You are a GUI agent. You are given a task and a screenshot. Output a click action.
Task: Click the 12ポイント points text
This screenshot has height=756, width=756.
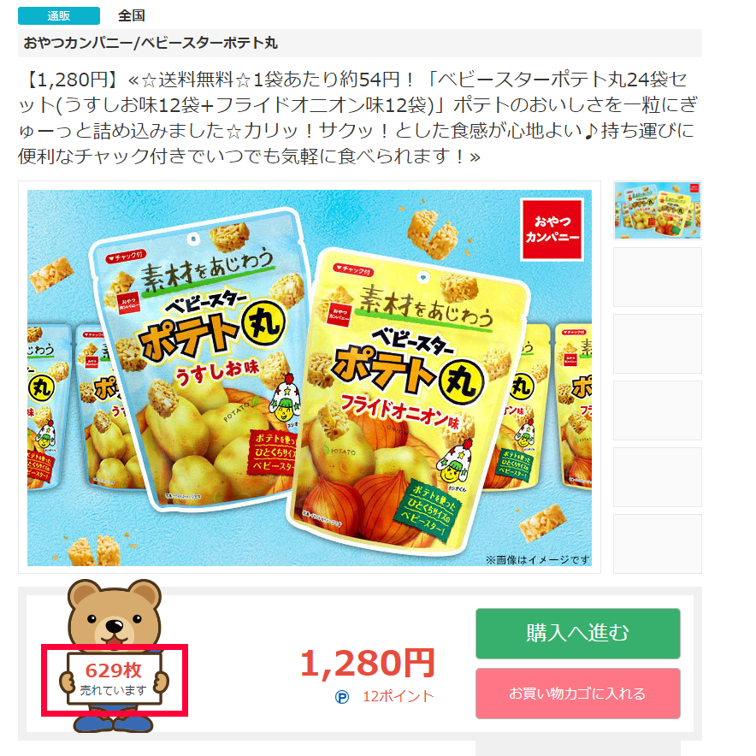click(399, 697)
